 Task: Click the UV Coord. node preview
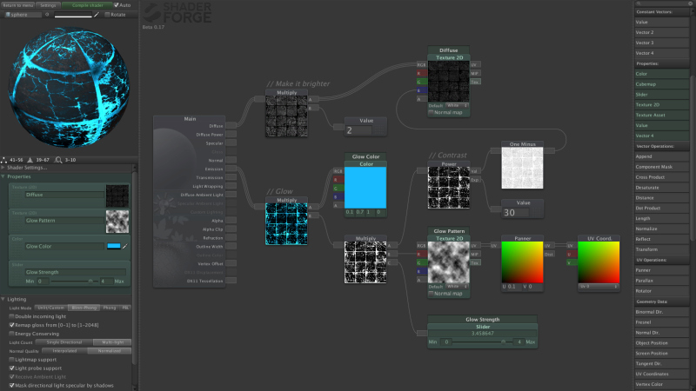[599, 262]
